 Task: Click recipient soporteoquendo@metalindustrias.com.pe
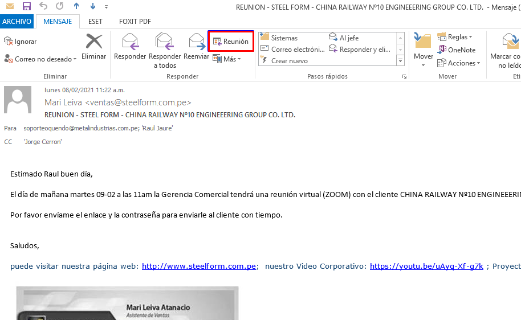click(x=81, y=128)
